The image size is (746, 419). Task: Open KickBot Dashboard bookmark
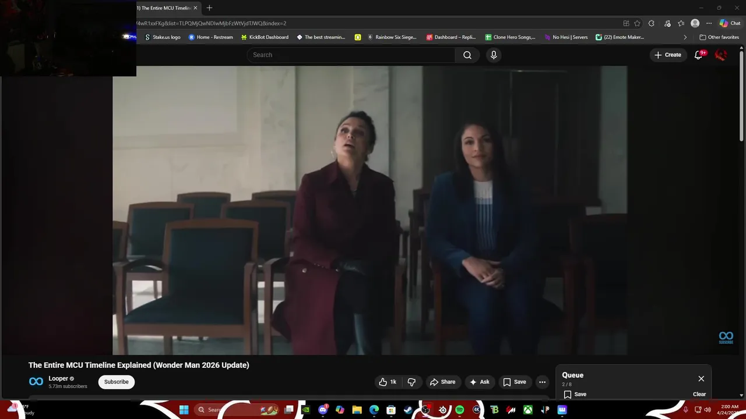pyautogui.click(x=265, y=37)
